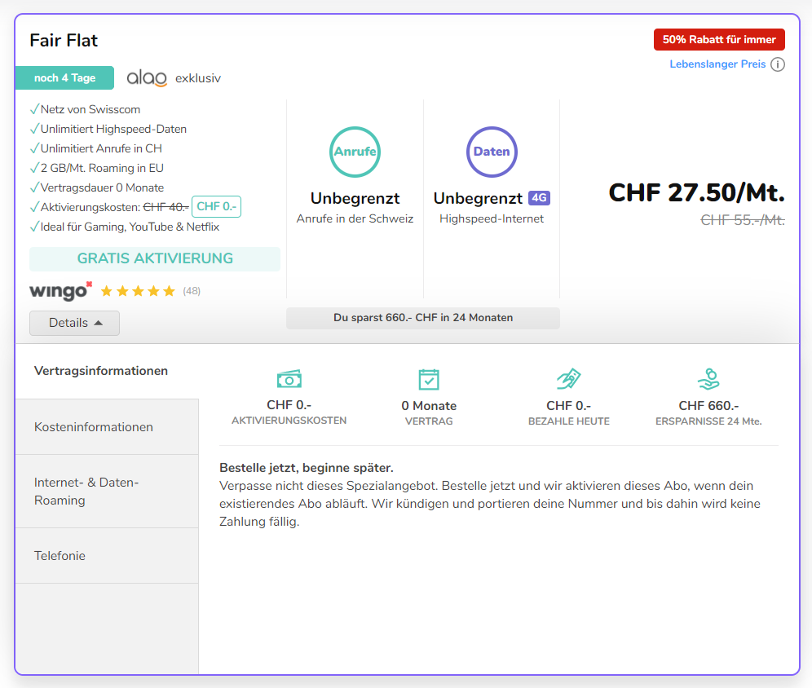
Task: Select the Internet- & Daten-Roaming tab
Action: (86, 492)
